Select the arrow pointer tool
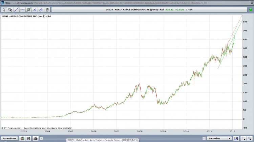The height and width of the screenshot is (142, 254). 4,10
